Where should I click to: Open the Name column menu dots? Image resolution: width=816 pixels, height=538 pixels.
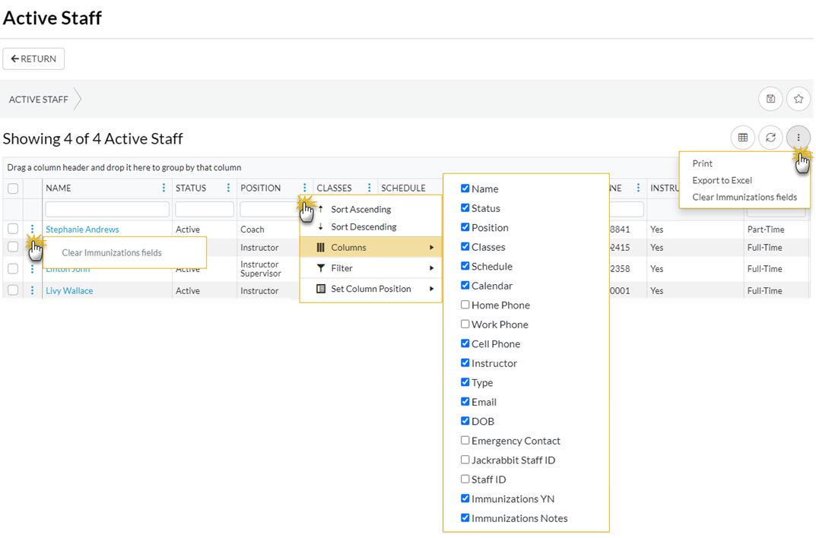click(164, 188)
